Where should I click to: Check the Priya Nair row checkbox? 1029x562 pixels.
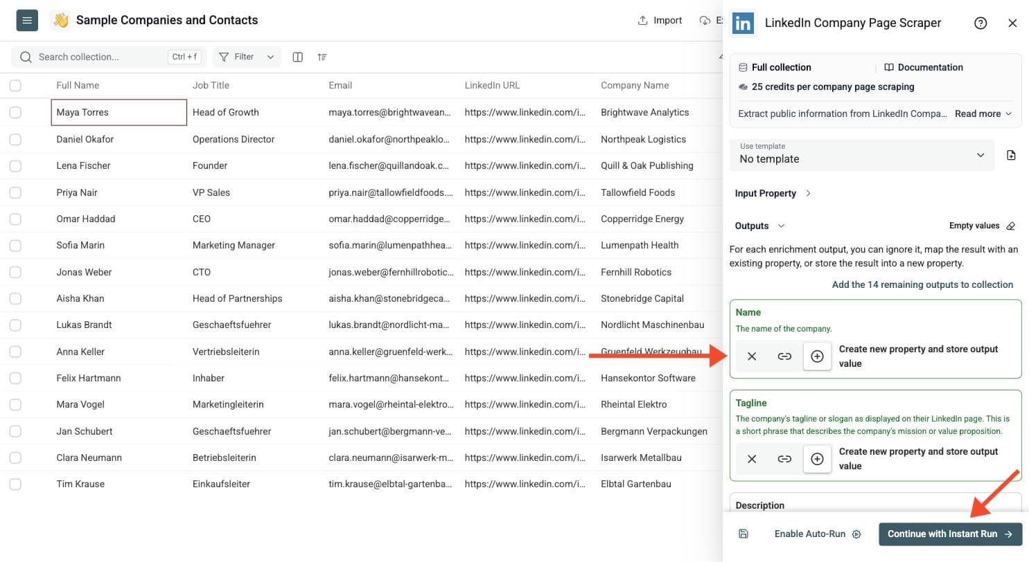click(x=15, y=192)
